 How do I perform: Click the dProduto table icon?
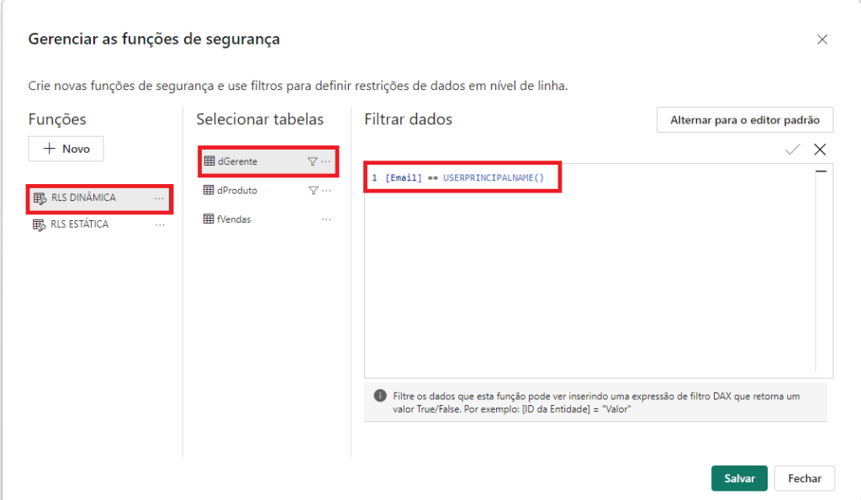coord(208,190)
